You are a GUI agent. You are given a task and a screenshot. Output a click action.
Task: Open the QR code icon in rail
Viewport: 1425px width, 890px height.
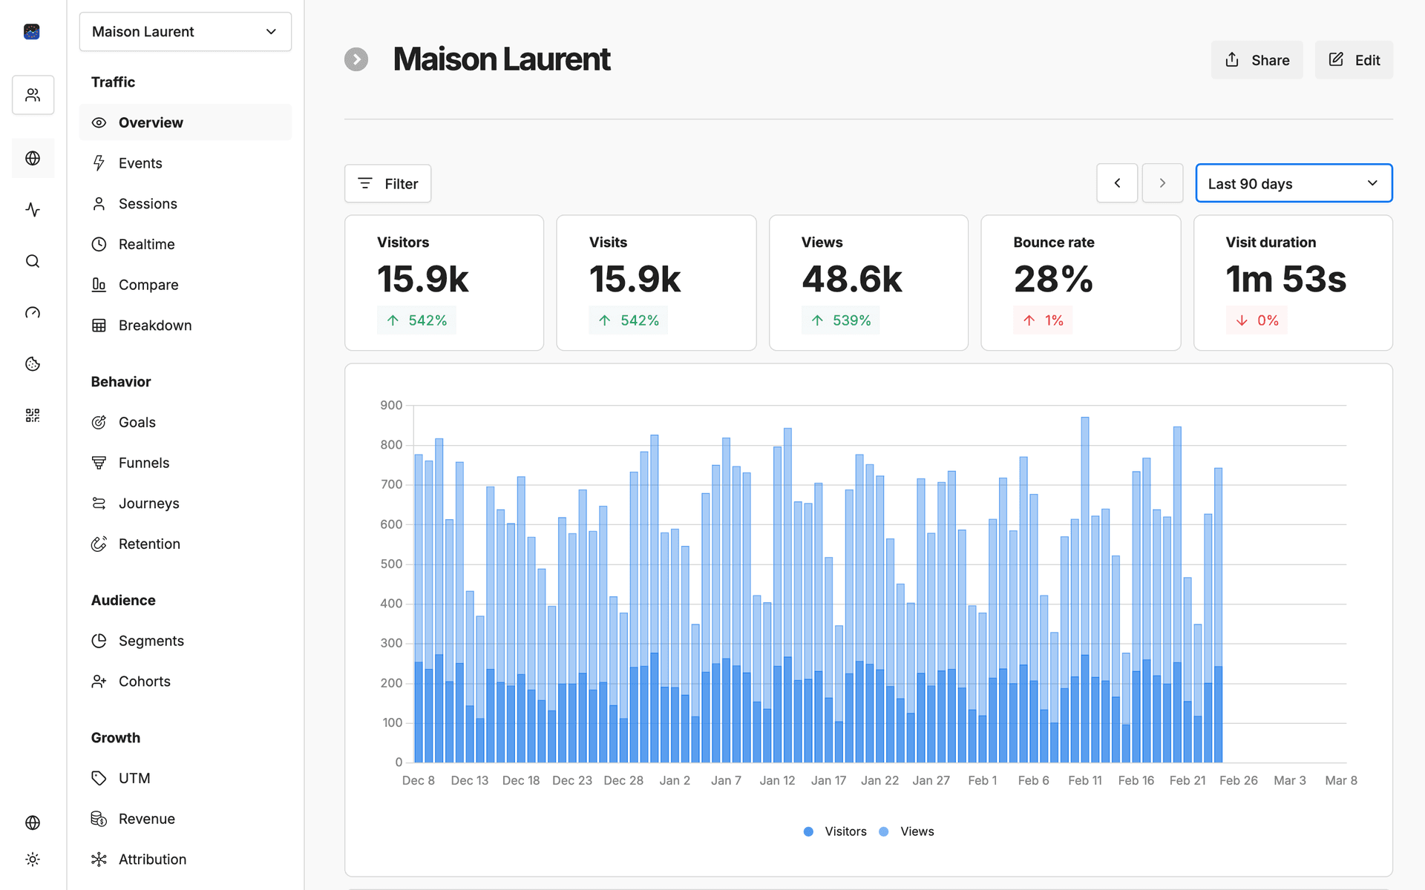point(33,415)
